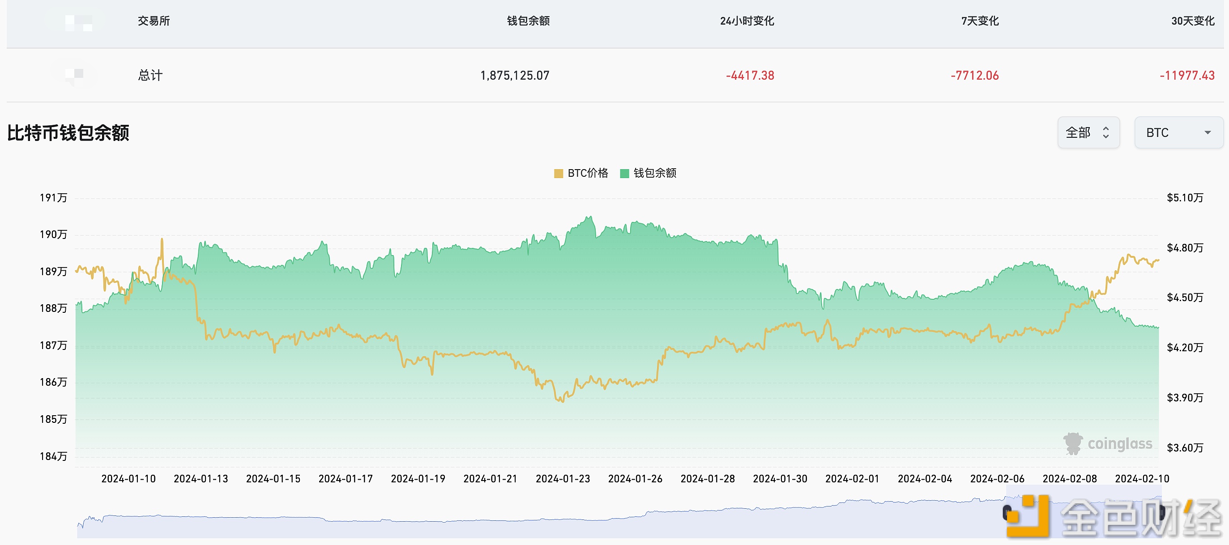Open the 全部 exchange selector dropdown

1088,132
